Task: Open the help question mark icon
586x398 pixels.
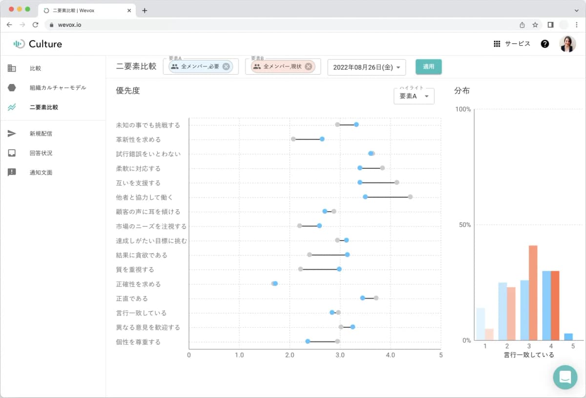Action: pyautogui.click(x=545, y=44)
